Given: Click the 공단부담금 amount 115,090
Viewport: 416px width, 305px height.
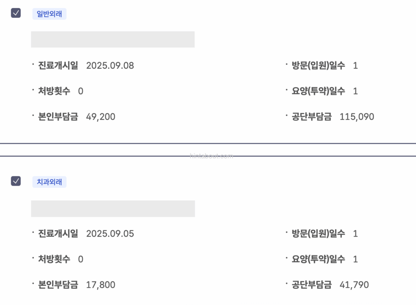Looking at the screenshot, I should coord(357,117).
